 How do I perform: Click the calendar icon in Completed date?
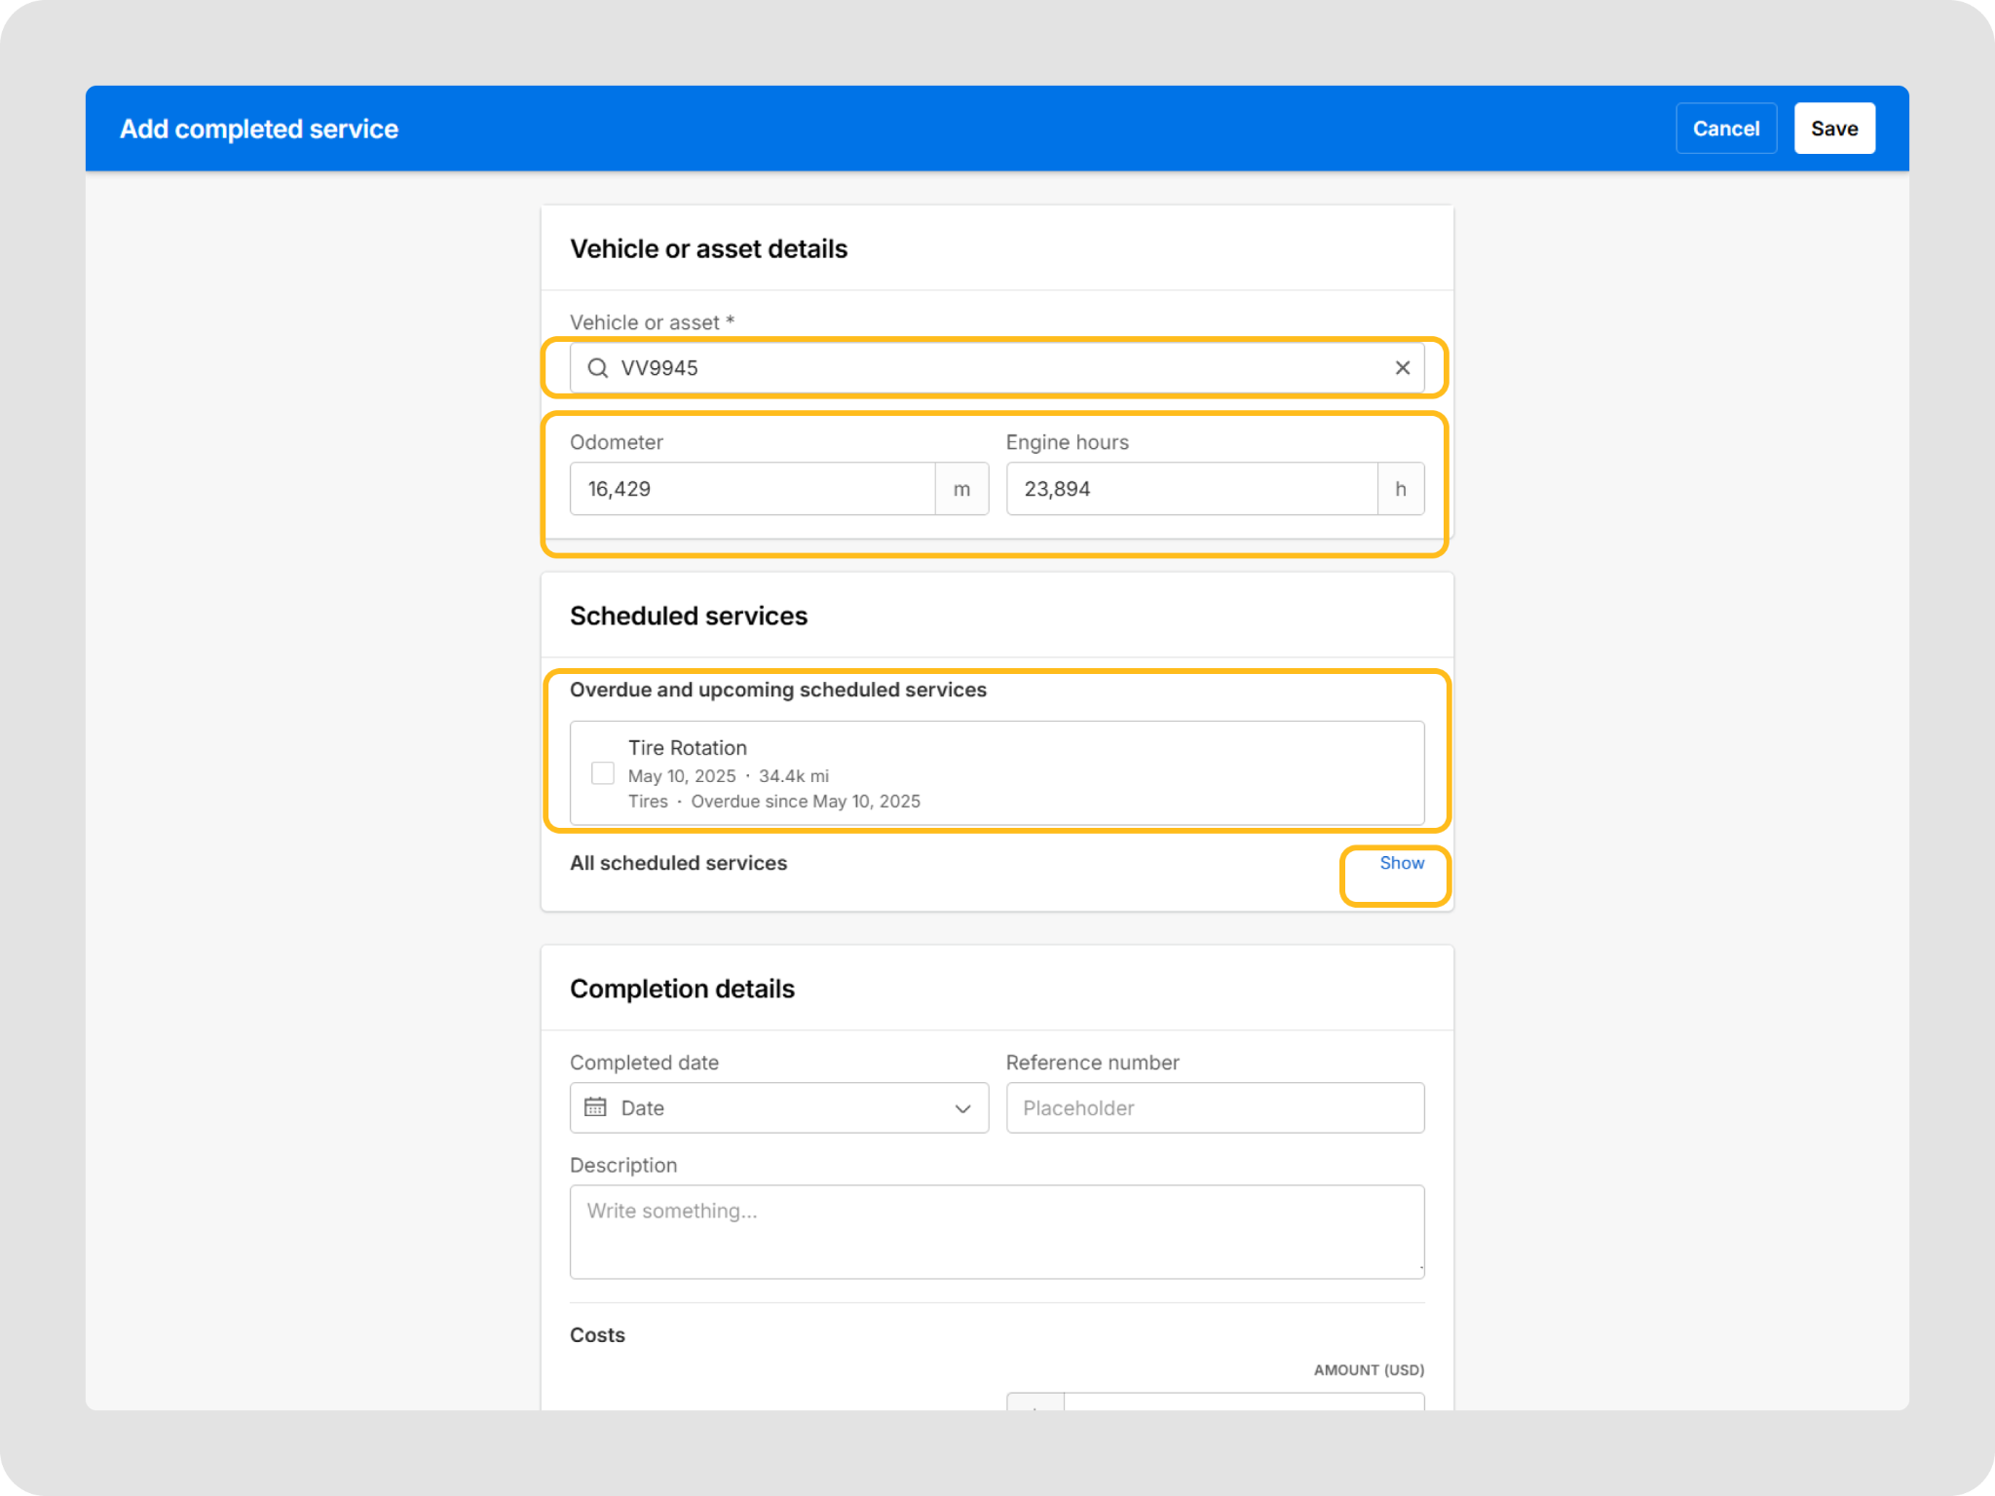595,1108
